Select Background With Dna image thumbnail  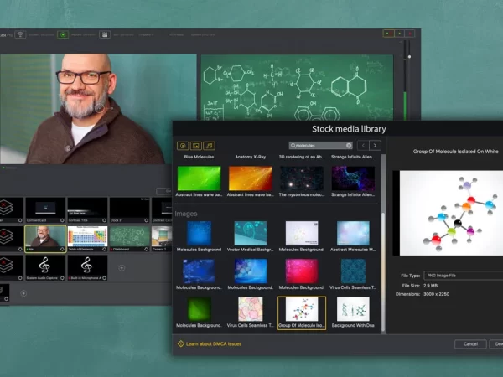click(x=353, y=309)
